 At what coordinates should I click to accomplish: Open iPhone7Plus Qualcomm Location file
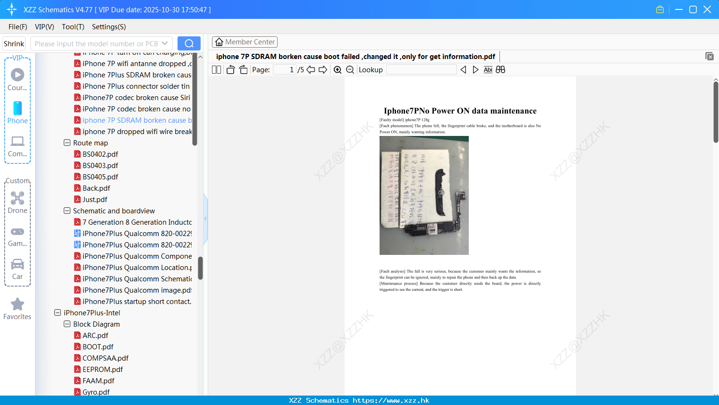click(x=133, y=267)
